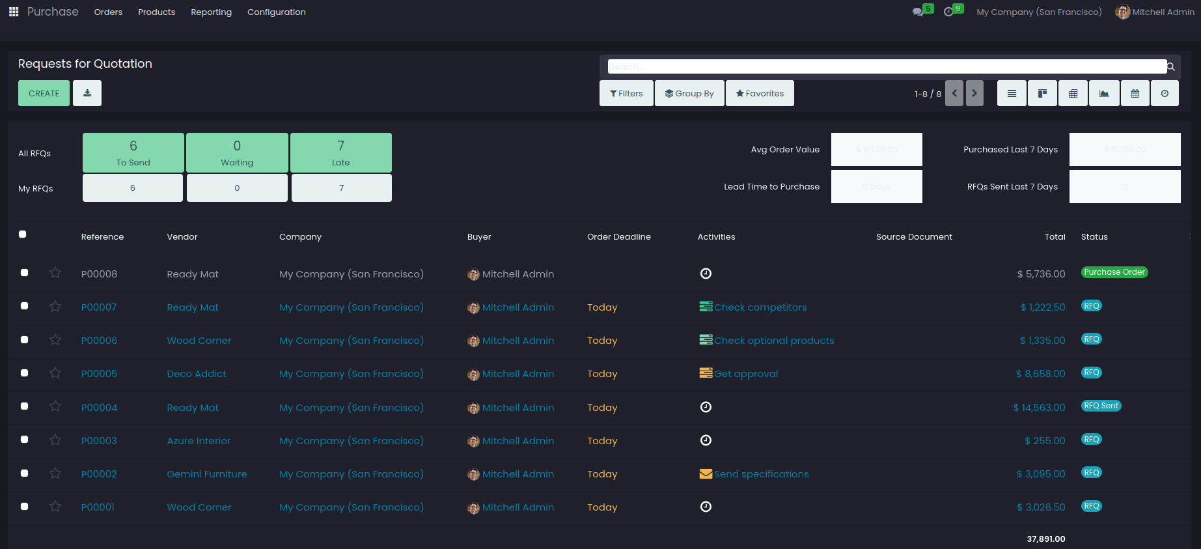Screen dimensions: 1201x549
Task: Switch to kanban view
Action: 1042,93
